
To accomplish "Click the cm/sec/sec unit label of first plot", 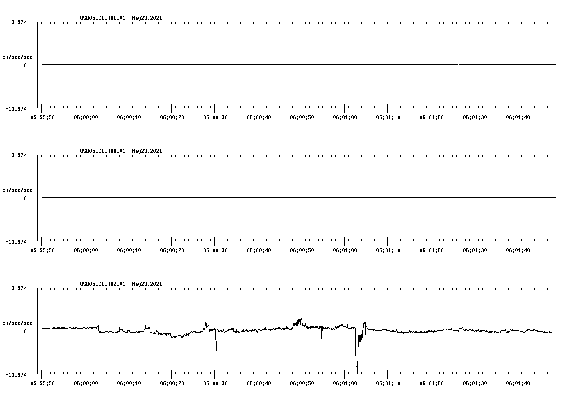I will (x=18, y=56).
